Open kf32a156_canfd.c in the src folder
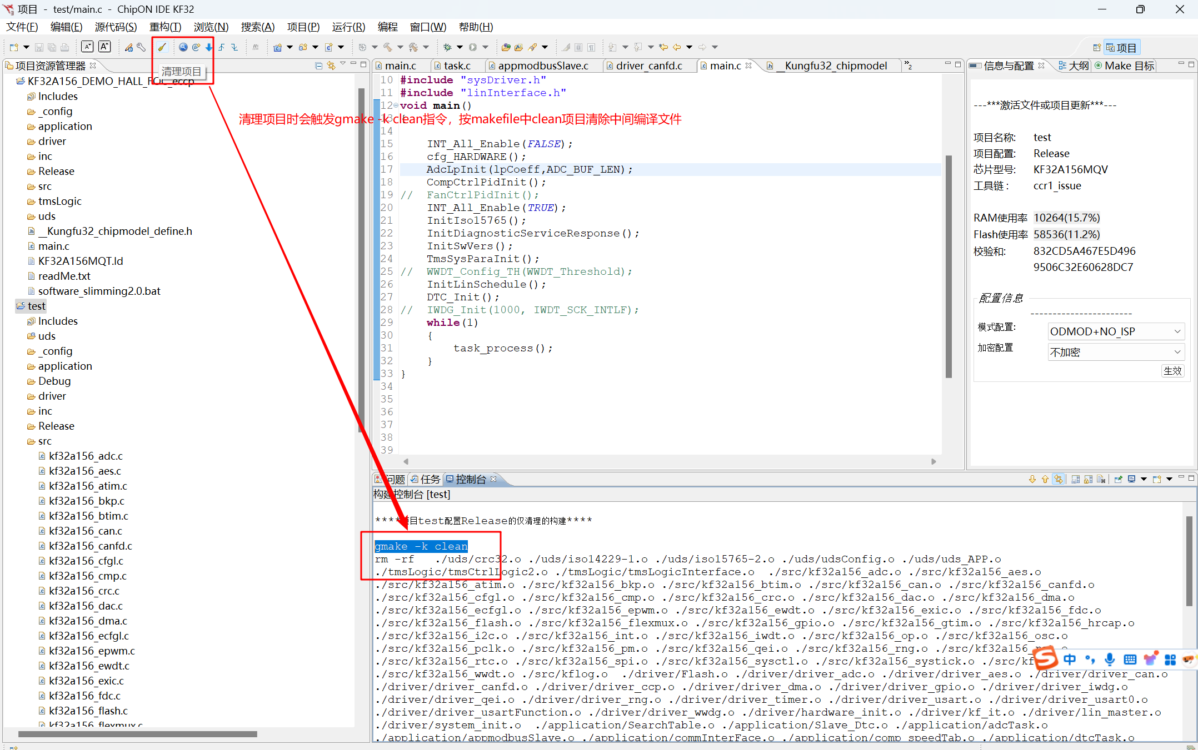 tap(91, 546)
